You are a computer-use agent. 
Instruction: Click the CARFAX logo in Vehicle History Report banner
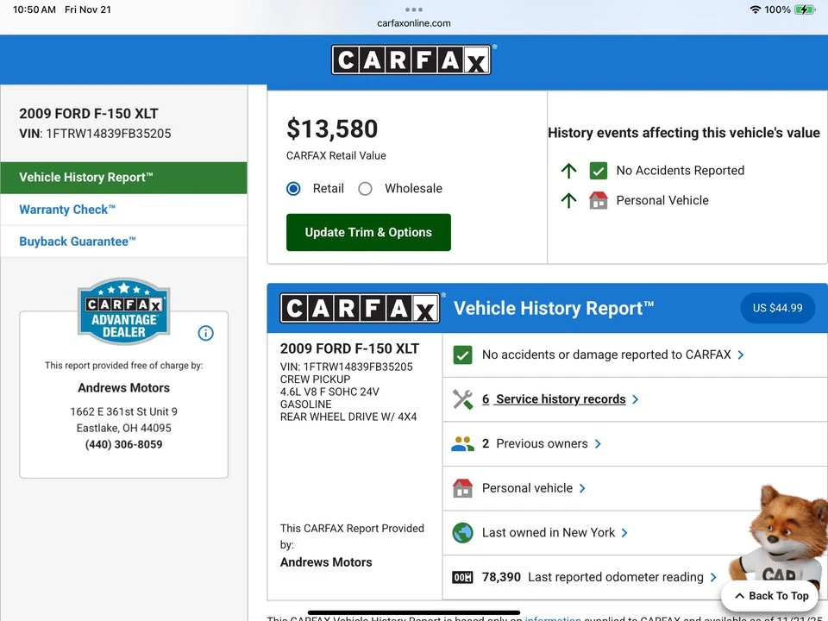[361, 309]
